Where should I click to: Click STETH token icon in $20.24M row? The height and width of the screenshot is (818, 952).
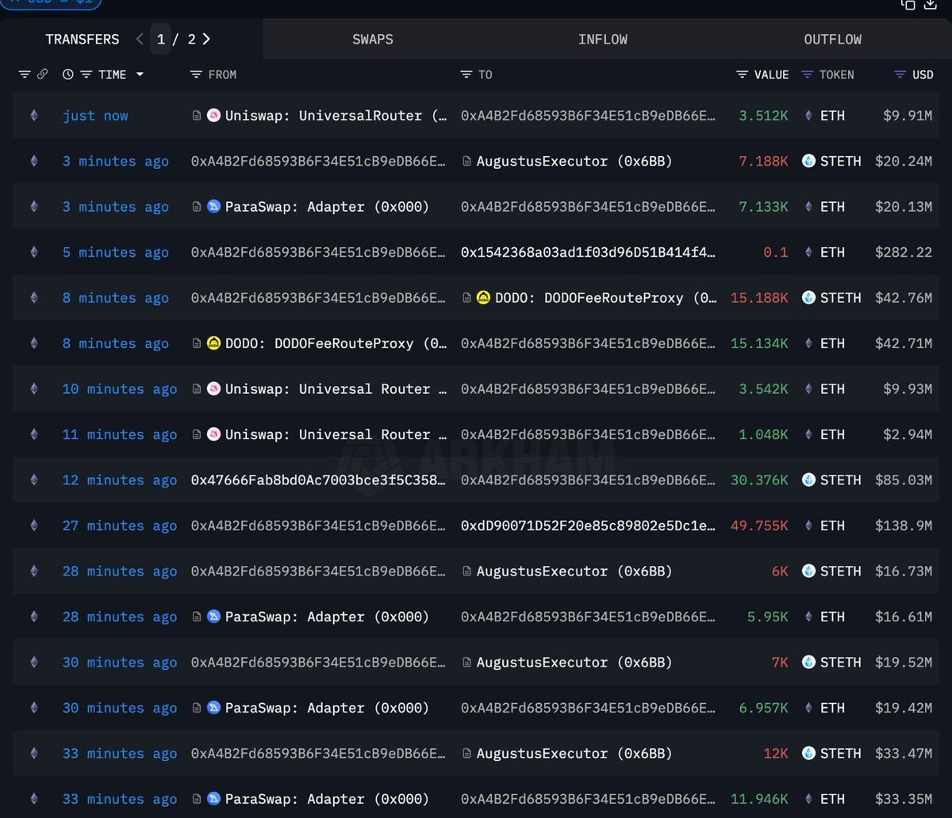[x=808, y=161]
